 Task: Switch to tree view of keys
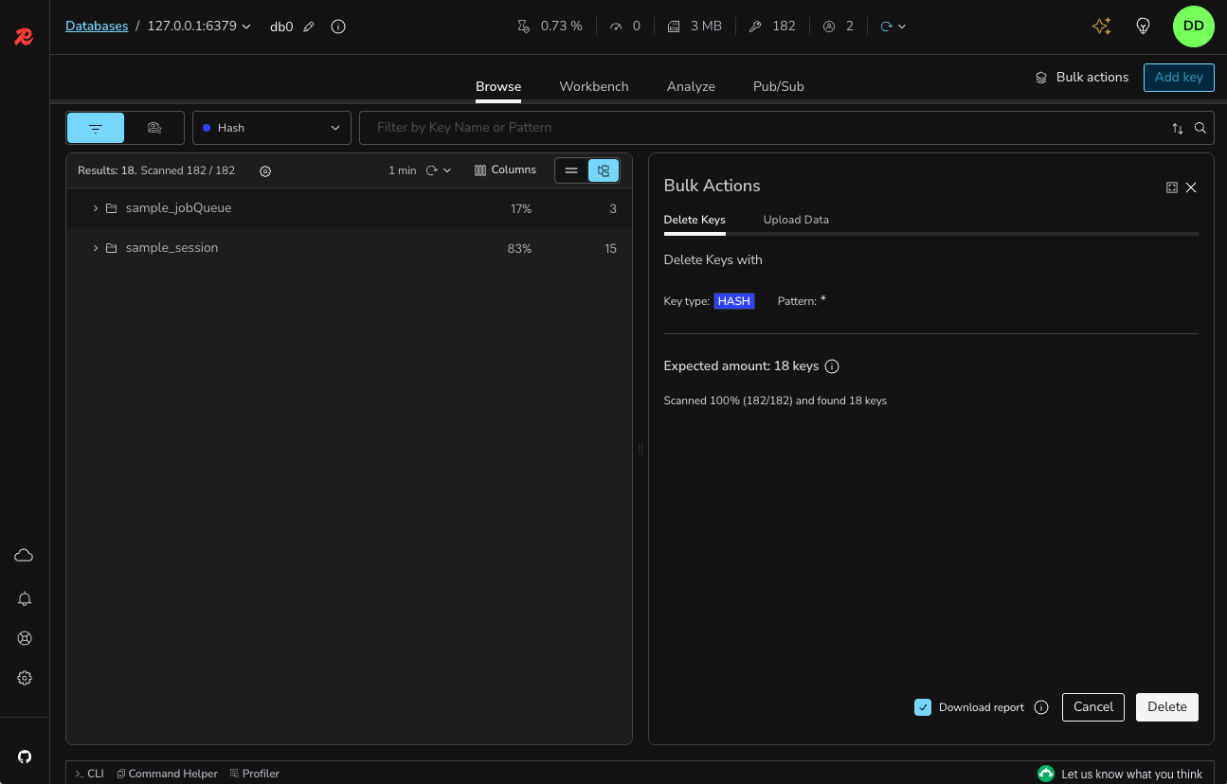604,170
